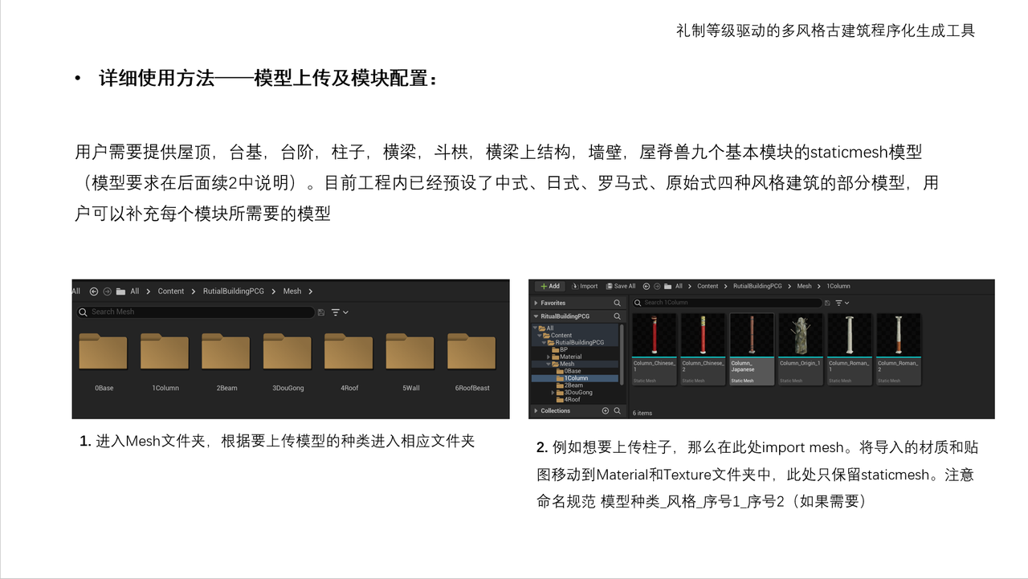The height and width of the screenshot is (579, 1028).
Task: Collapse the RutialBuildingPCG node in the source tree
Action: point(535,316)
